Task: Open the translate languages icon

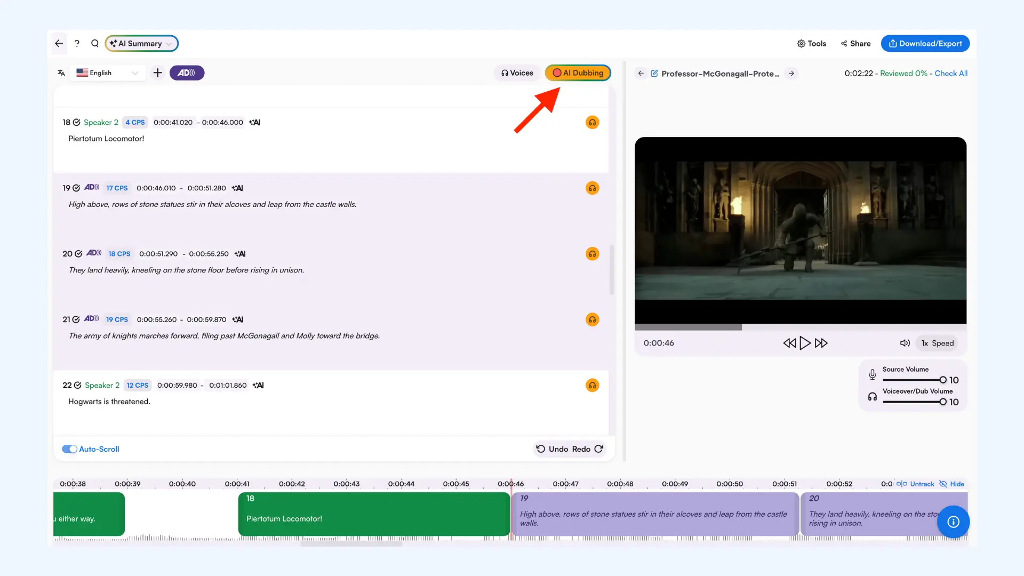Action: [61, 73]
